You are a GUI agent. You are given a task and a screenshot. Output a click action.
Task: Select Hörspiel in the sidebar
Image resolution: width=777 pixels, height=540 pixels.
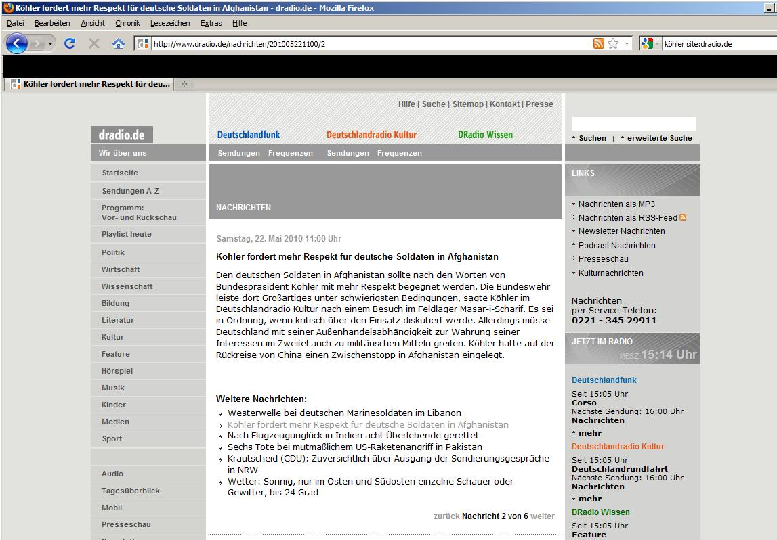point(117,371)
